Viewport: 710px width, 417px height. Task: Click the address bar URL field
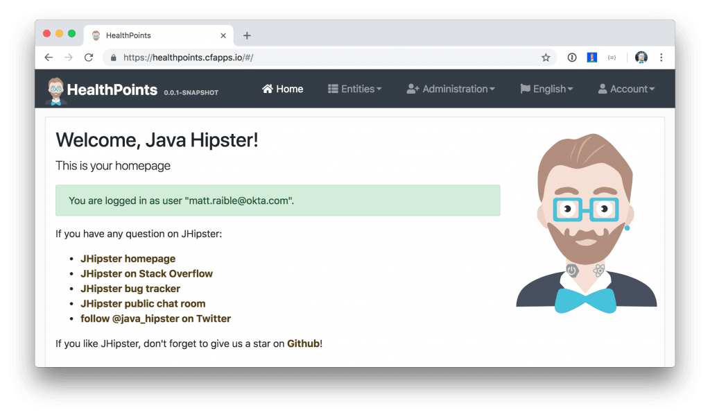(x=329, y=58)
